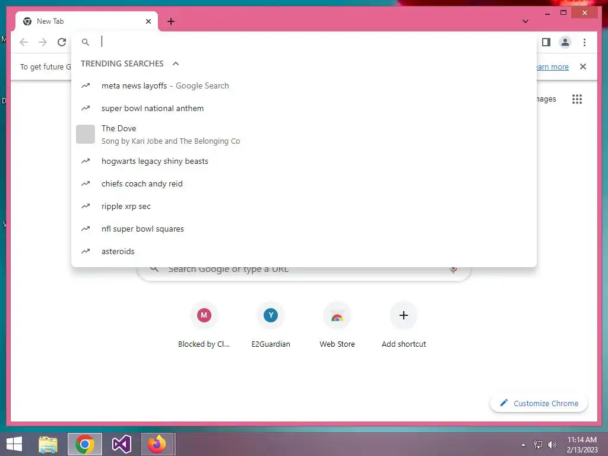Image resolution: width=608 pixels, height=456 pixels.
Task: Click the voice search microphone icon
Action: click(x=453, y=269)
